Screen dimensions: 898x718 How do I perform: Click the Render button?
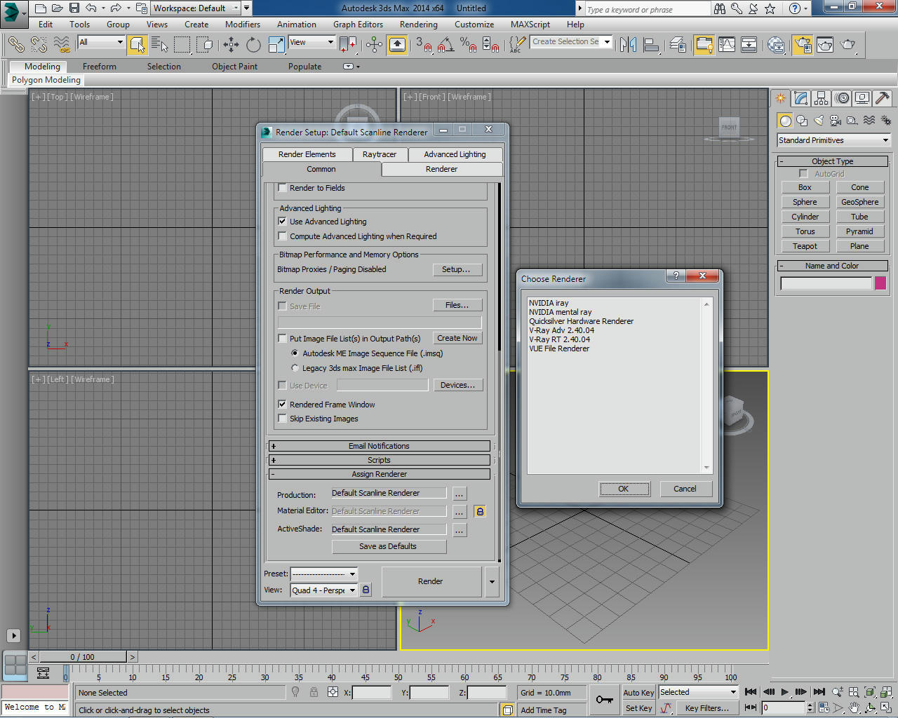click(x=431, y=581)
